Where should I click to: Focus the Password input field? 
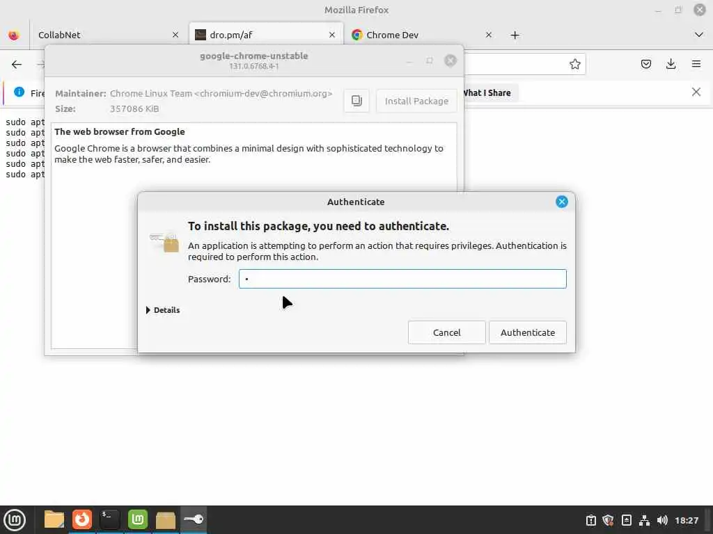click(x=402, y=279)
